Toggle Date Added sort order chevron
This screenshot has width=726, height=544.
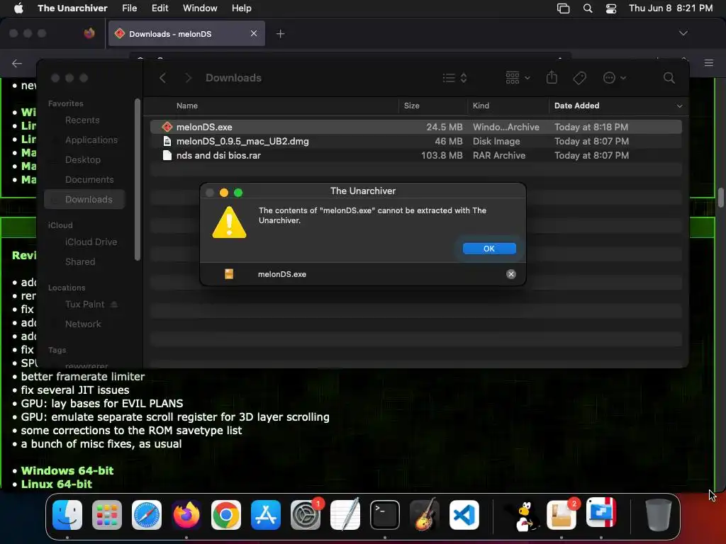[x=679, y=106]
